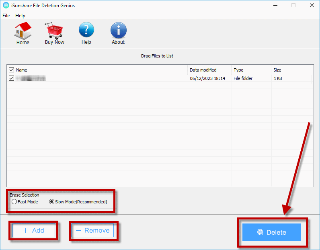Open the File menu
This screenshot has height=250, width=320.
click(6, 16)
